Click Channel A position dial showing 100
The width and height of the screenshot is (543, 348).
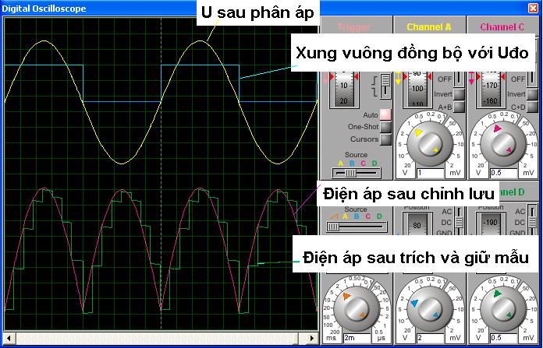pyautogui.click(x=417, y=90)
